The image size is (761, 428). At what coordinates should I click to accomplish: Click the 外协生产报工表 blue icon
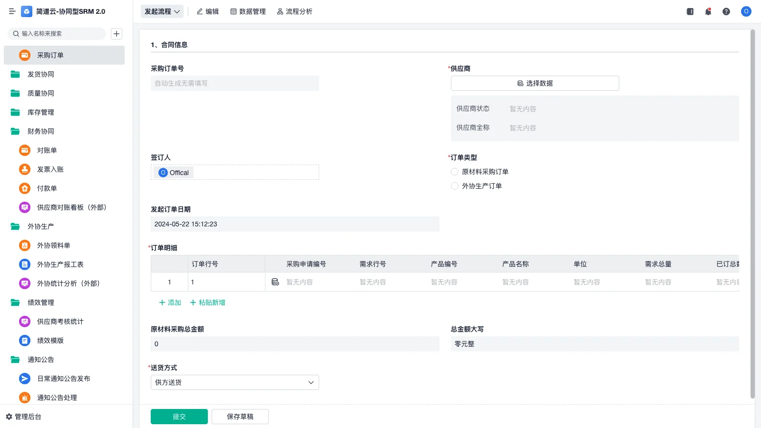coord(25,264)
